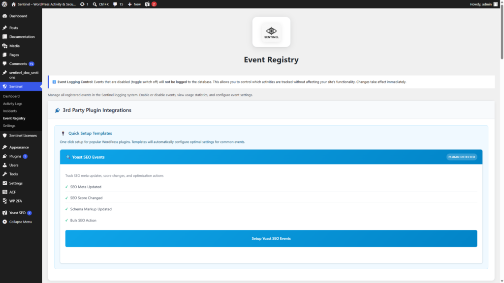The height and width of the screenshot is (283, 504).
Task: Open Documentation in sidebar
Action: [x=21, y=36]
